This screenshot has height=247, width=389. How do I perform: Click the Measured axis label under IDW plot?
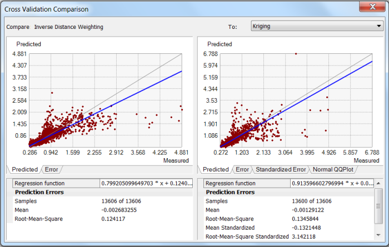click(x=176, y=160)
